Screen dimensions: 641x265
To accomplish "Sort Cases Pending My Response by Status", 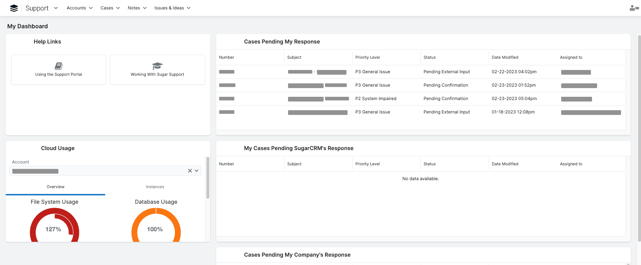I will click(430, 57).
